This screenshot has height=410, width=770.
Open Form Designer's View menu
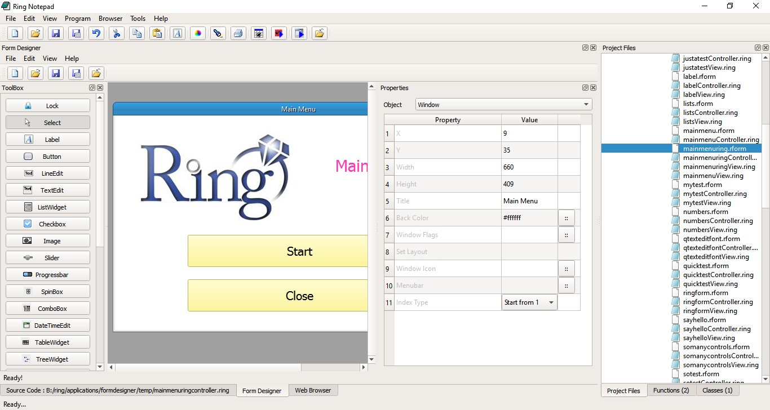pos(50,58)
